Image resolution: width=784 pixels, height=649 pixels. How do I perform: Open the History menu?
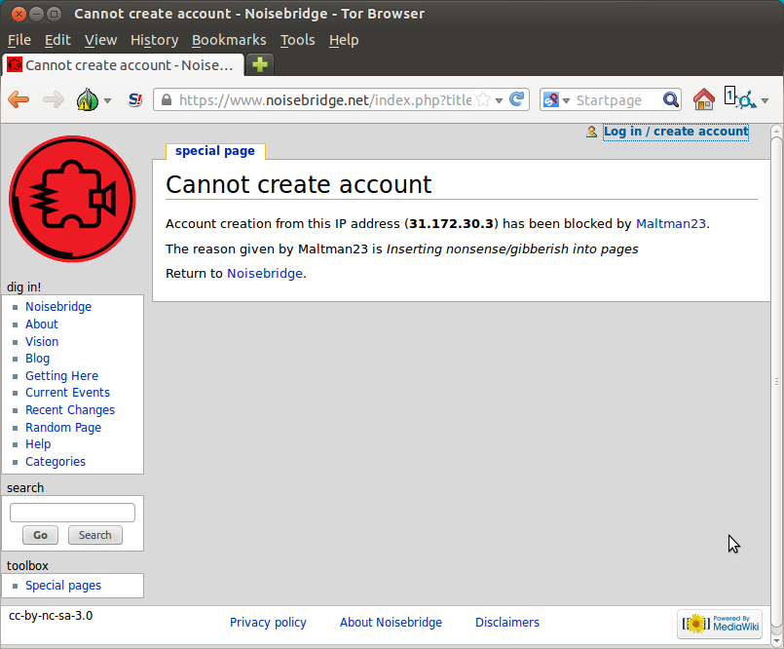coord(154,40)
